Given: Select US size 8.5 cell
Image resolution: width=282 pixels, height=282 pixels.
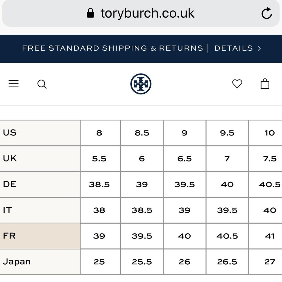Looking at the screenshot, I should pos(142,133).
